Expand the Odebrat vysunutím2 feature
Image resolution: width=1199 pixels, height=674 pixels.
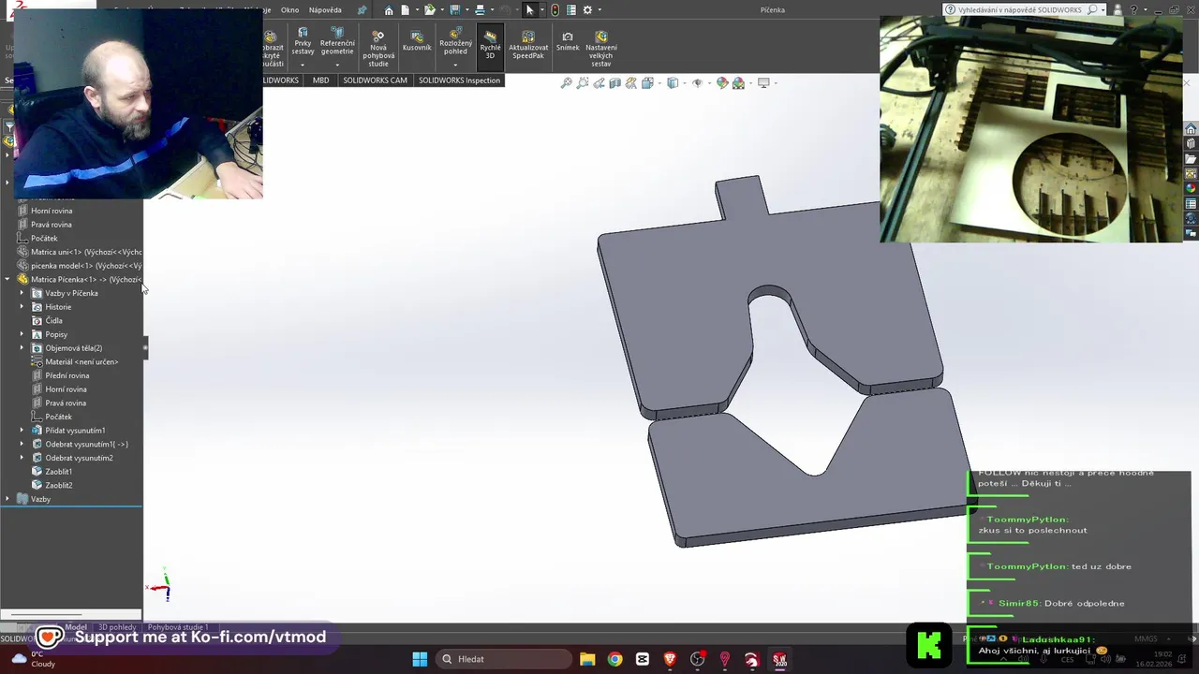22,458
